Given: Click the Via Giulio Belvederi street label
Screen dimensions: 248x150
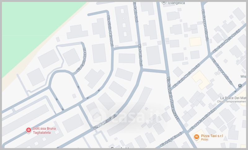Looking at the screenshot, I should point(110,31).
